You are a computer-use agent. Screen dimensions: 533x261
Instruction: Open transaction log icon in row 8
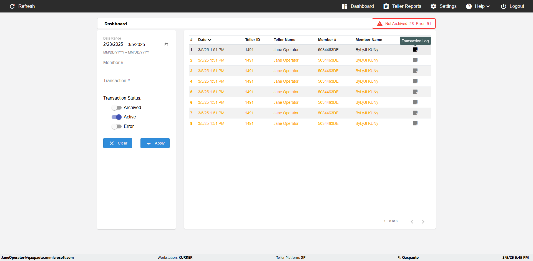415,123
